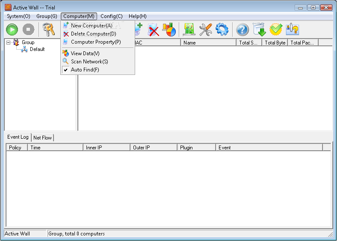This screenshot has height=241, width=337.
Task: Click the green Start play button
Action: click(x=12, y=30)
